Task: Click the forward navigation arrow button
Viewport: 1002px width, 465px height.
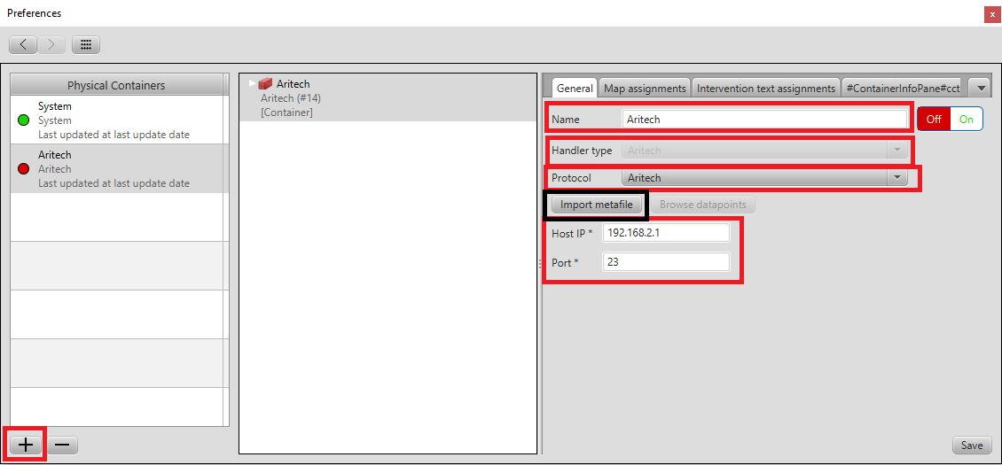Action: [x=51, y=44]
